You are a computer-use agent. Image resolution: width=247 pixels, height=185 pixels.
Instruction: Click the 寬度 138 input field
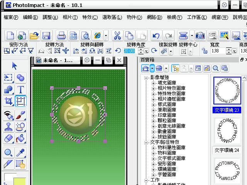coord(218,51)
